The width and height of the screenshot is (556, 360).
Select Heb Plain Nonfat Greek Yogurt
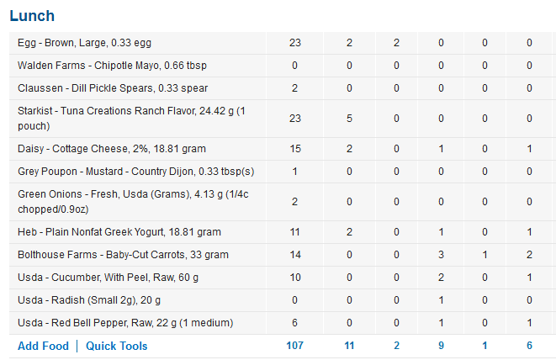point(119,232)
